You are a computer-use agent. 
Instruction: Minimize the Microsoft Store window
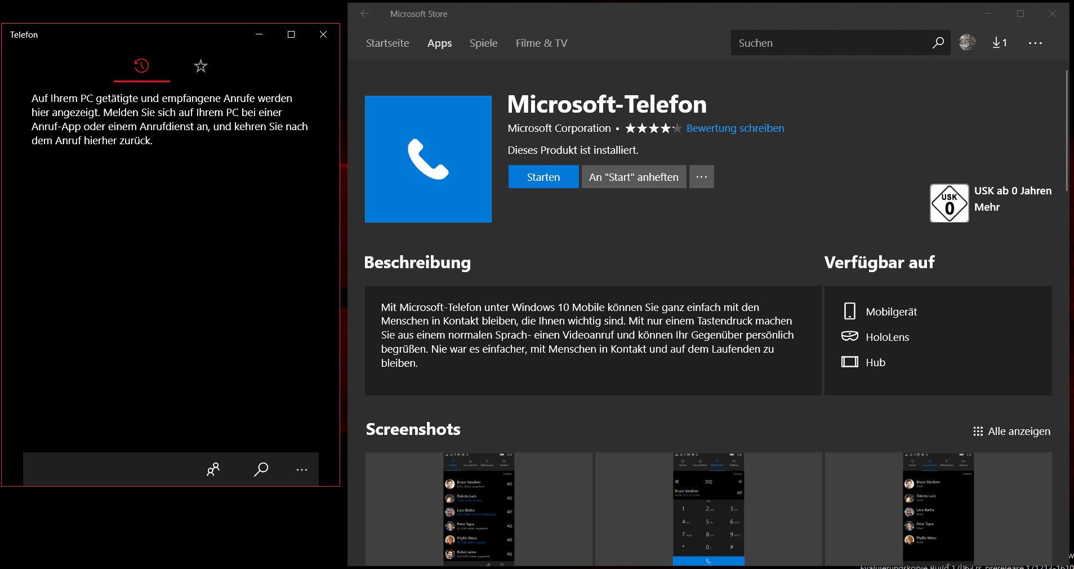(x=988, y=14)
